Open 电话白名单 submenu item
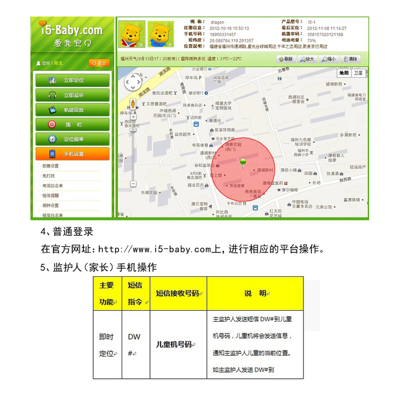 (53, 186)
